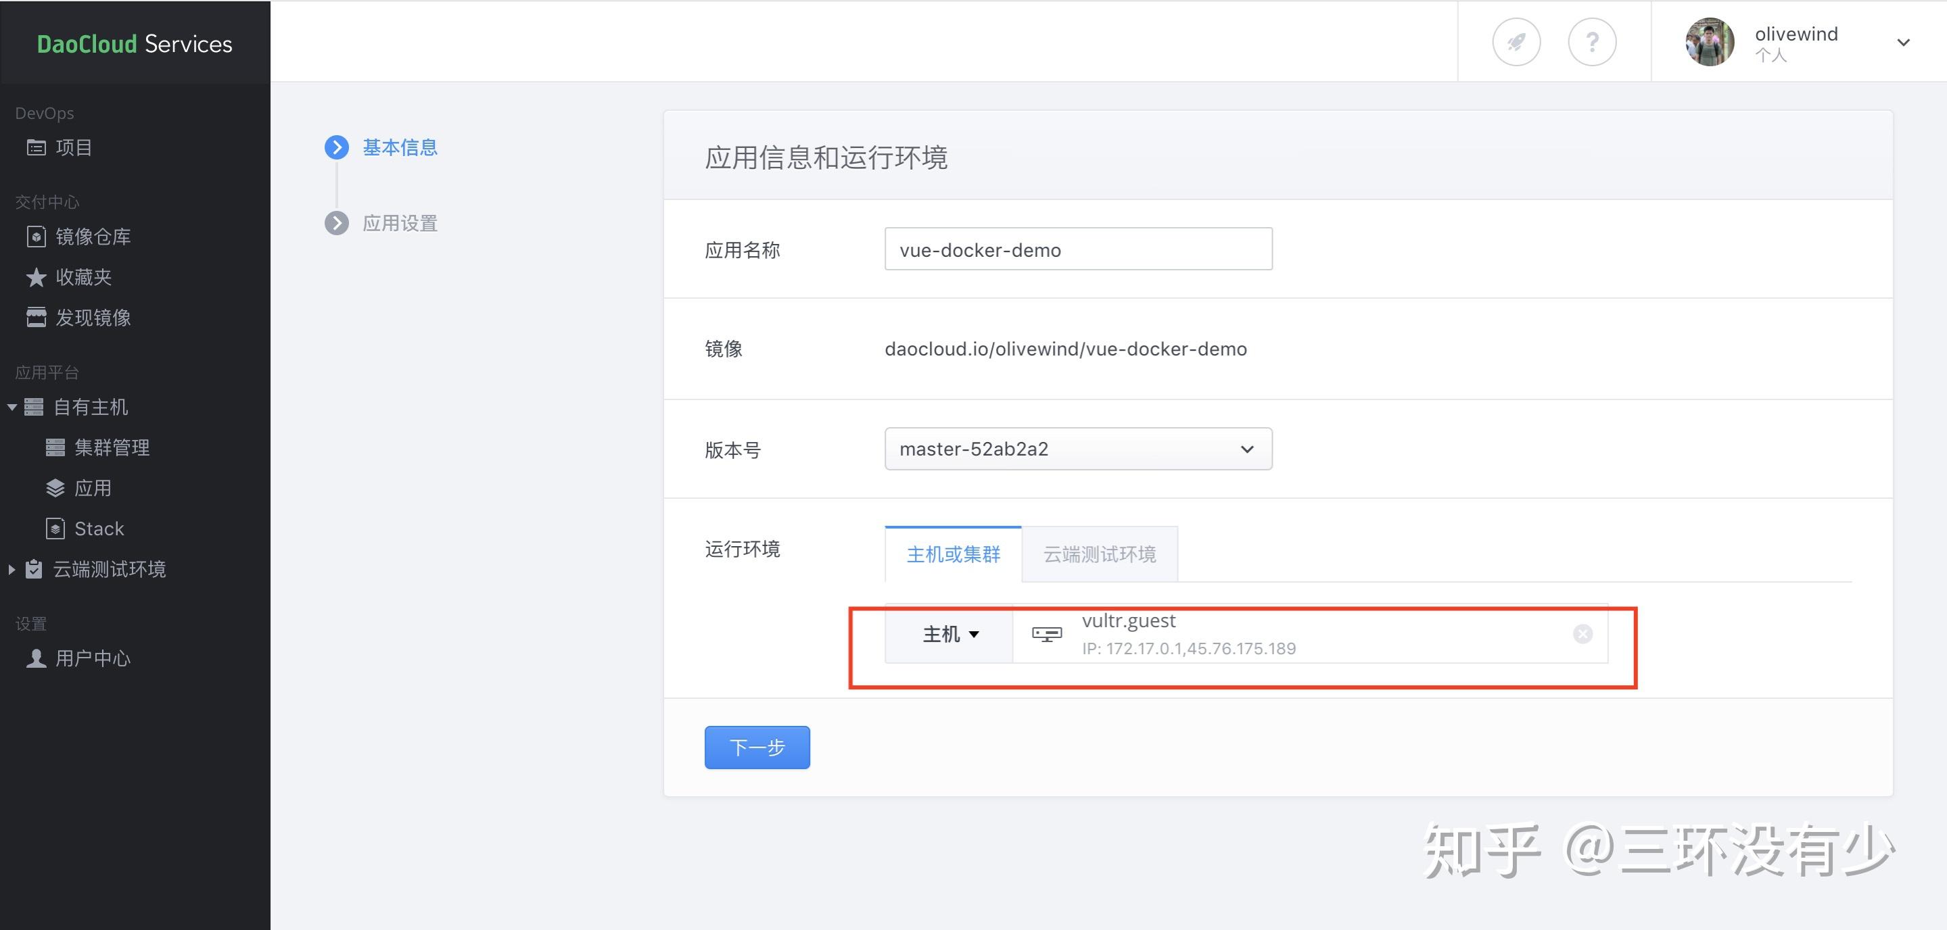Open the help question mark icon

[1592, 43]
